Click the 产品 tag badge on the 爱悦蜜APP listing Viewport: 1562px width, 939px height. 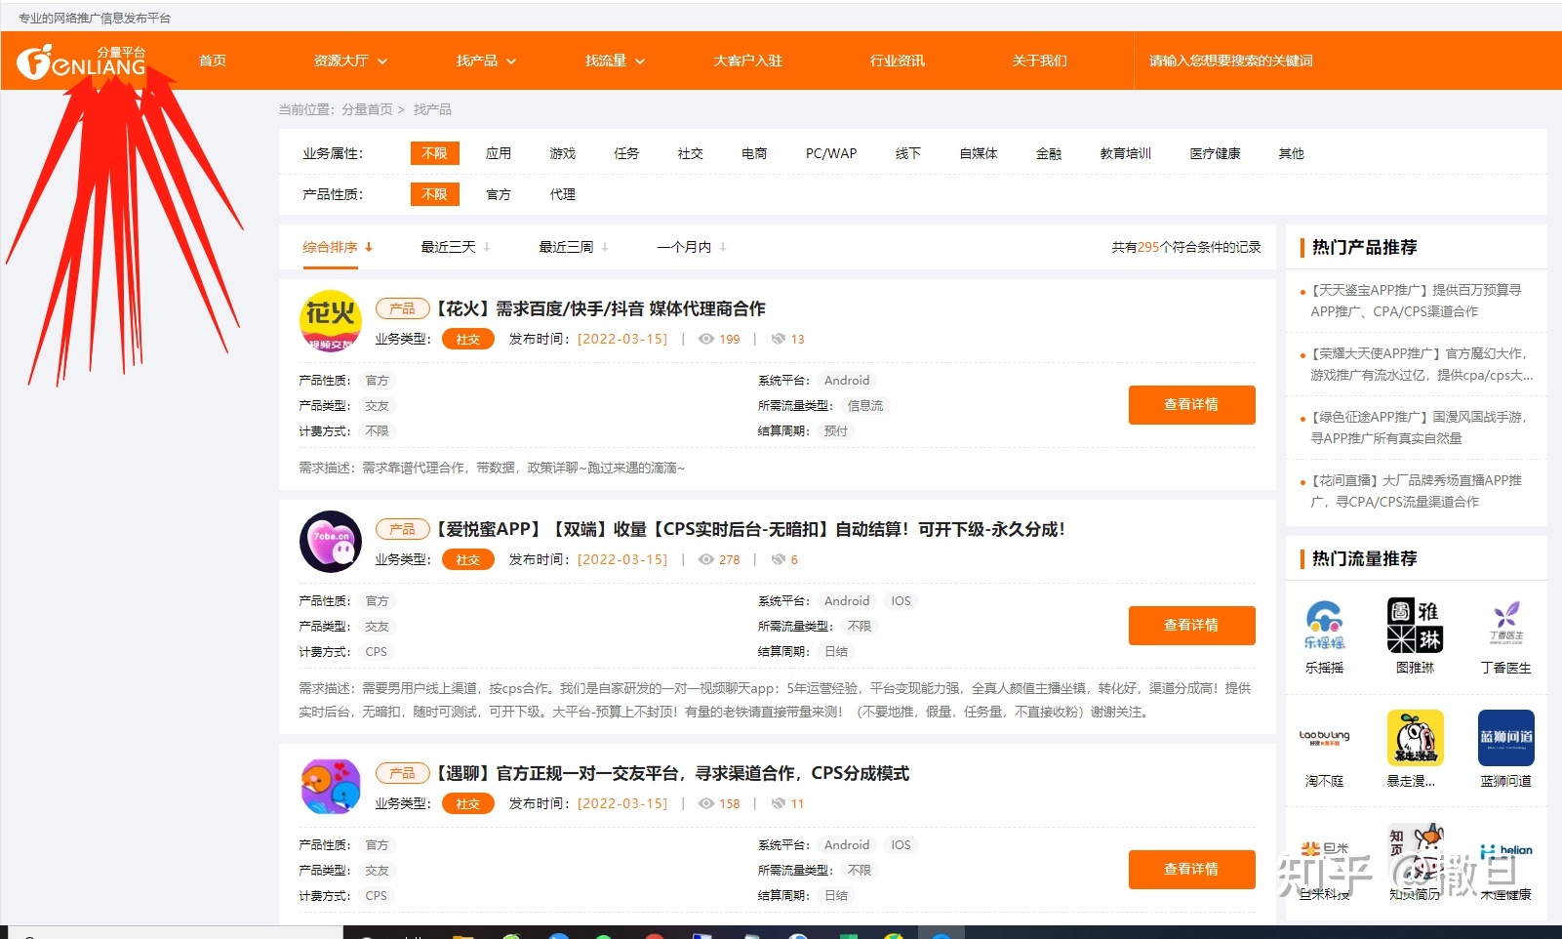(402, 529)
